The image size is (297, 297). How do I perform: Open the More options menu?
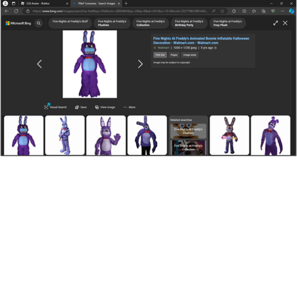tap(129, 107)
